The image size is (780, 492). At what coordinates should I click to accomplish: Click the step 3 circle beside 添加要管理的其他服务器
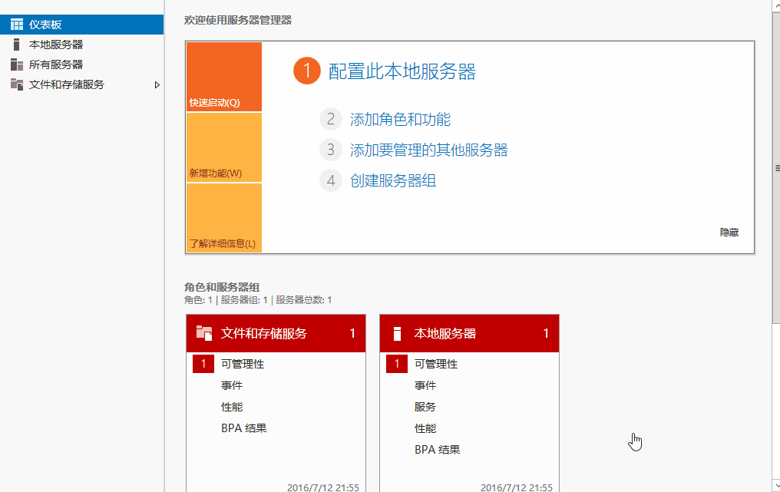tap(331, 150)
